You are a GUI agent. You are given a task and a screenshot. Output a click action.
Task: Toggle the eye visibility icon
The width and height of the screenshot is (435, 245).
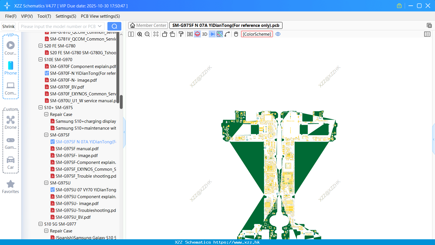click(278, 34)
